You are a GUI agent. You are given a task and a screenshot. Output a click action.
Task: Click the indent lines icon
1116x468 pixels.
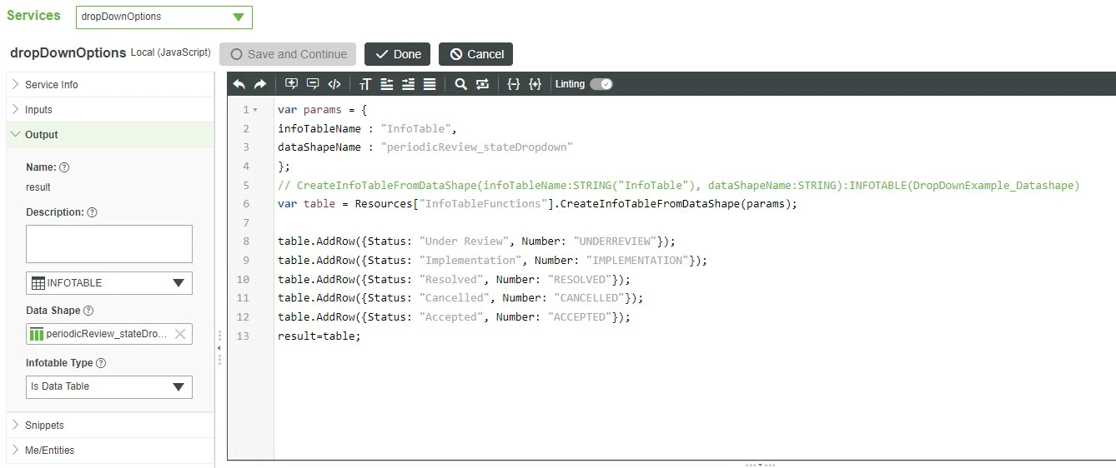point(408,84)
